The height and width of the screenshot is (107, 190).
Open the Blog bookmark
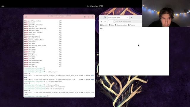point(111,25)
